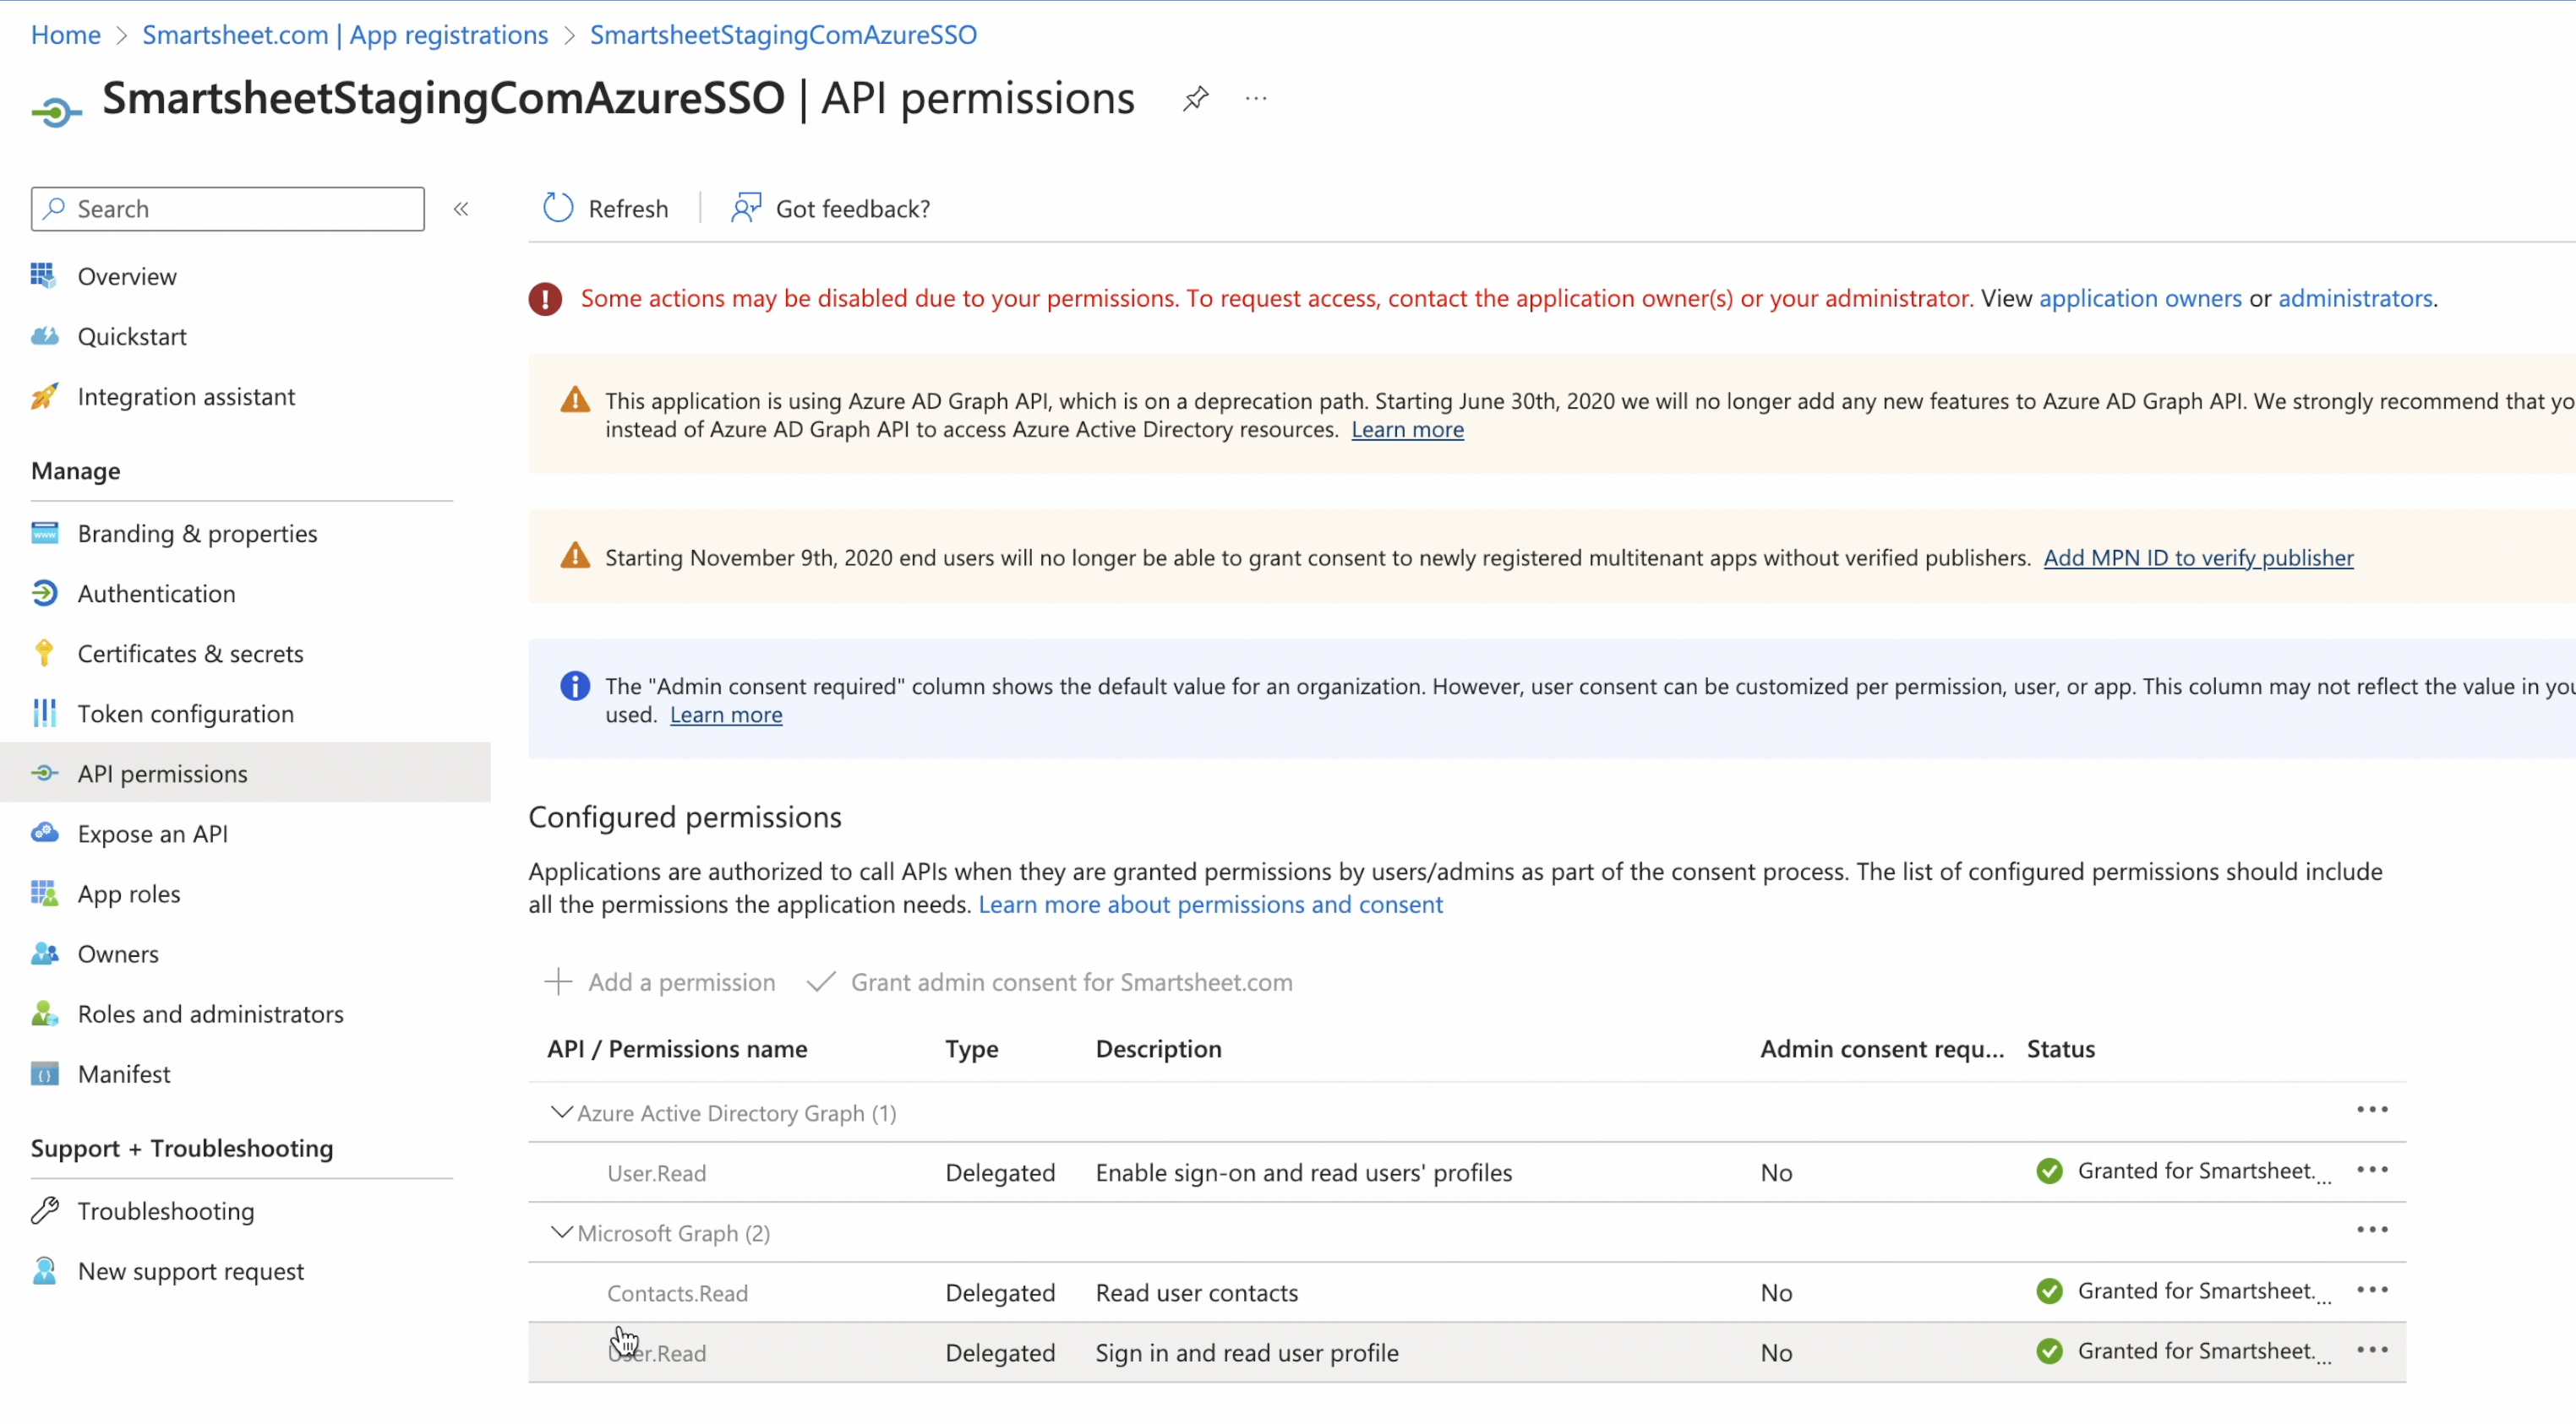Click Learn more in Admin consent info banner
This screenshot has width=2576, height=1424.
pos(726,714)
